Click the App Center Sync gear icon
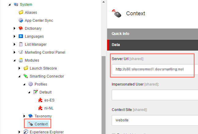198x134 pixels. pos(21,21)
